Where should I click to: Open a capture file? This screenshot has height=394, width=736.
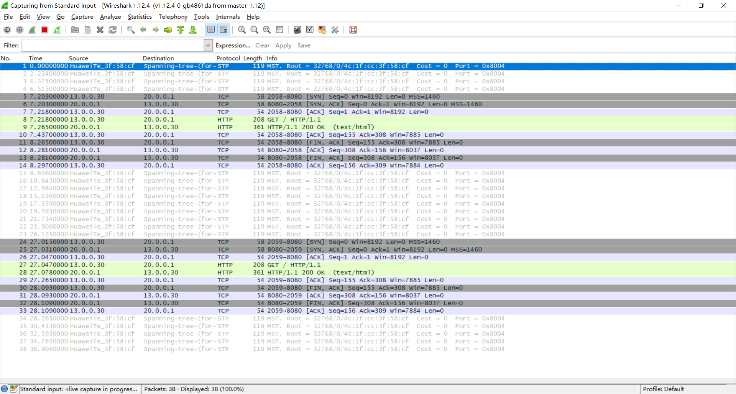(75, 30)
